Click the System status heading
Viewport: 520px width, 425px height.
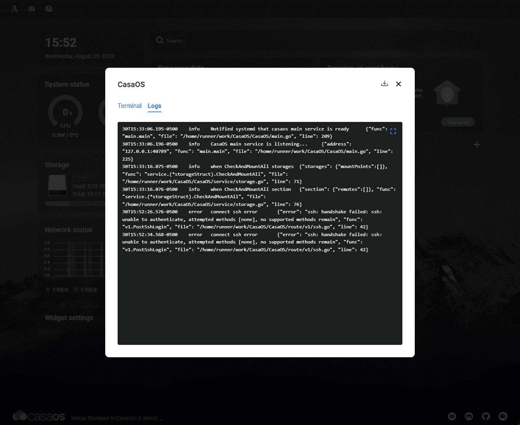[x=67, y=84]
